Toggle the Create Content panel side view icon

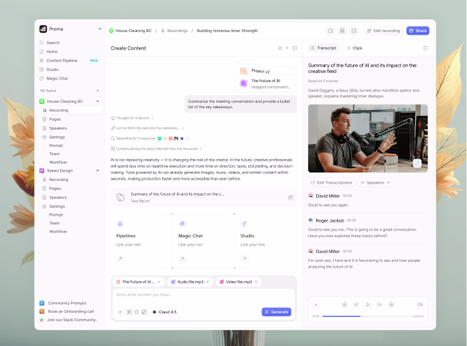[295, 48]
